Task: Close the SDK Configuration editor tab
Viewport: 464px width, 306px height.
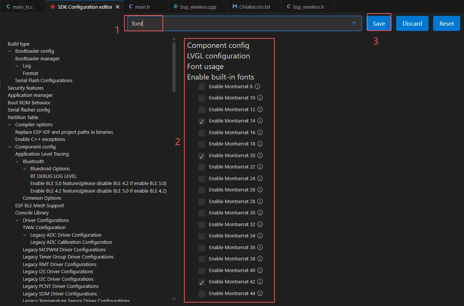Action: tap(118, 7)
